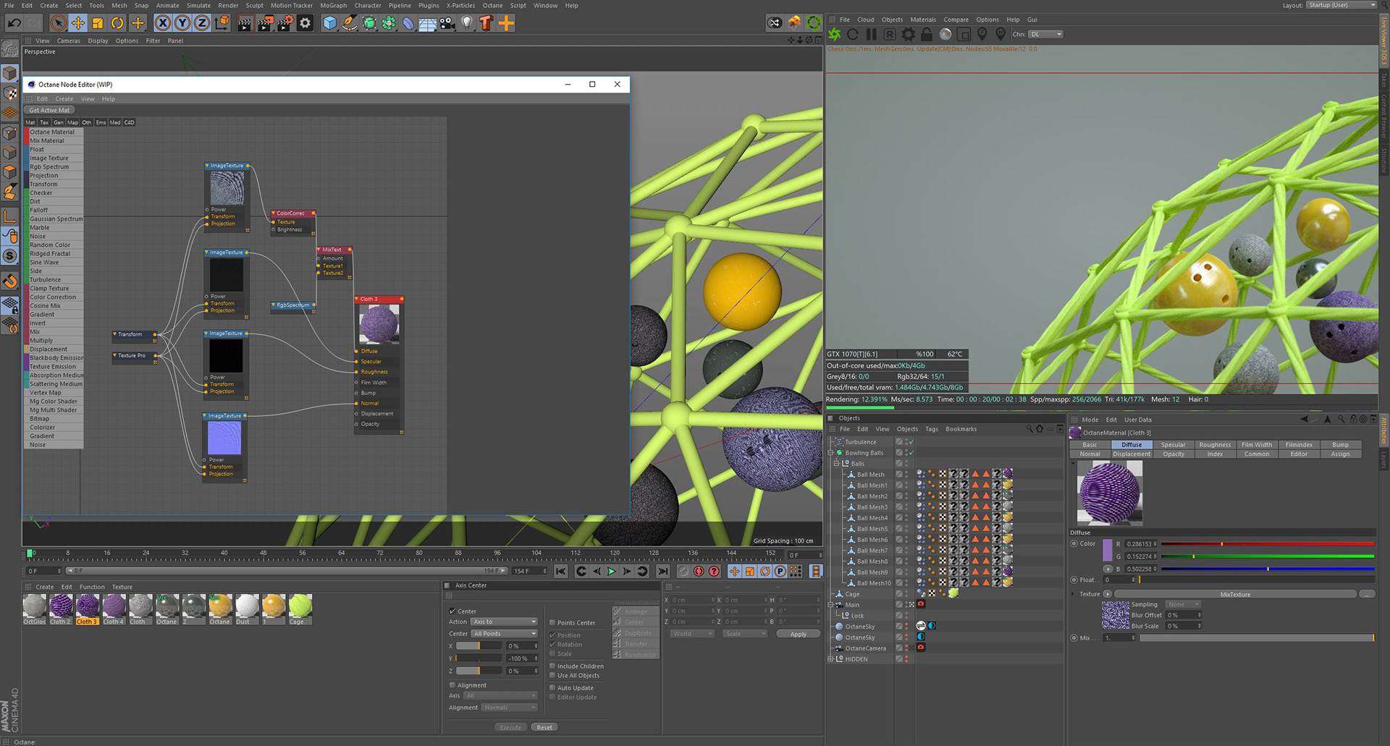Pick material in Live Viewer
Image resolution: width=1390 pixels, height=746 pixels.
click(1001, 34)
